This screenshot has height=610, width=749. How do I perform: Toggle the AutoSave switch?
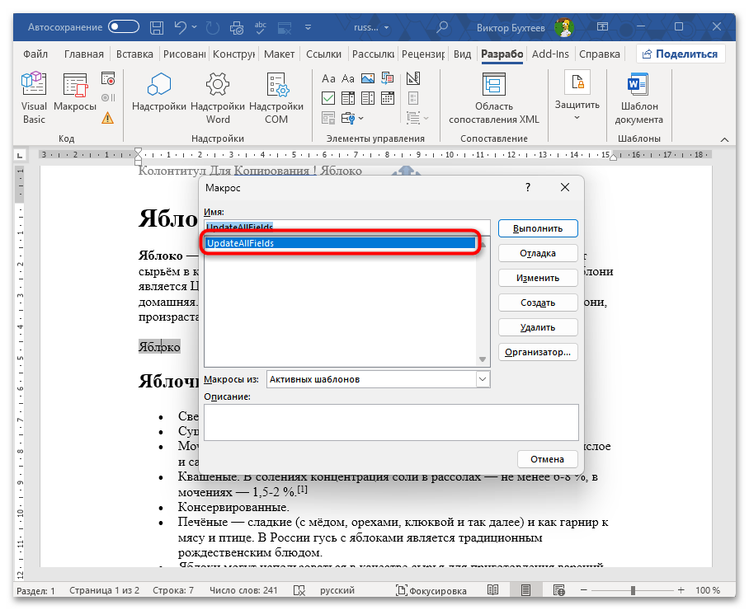point(124,27)
